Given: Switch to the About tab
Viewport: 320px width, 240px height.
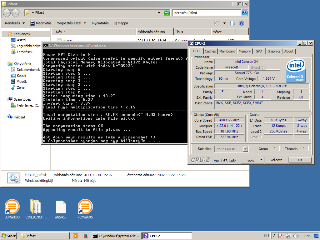Looking at the screenshot, I should (289, 51).
